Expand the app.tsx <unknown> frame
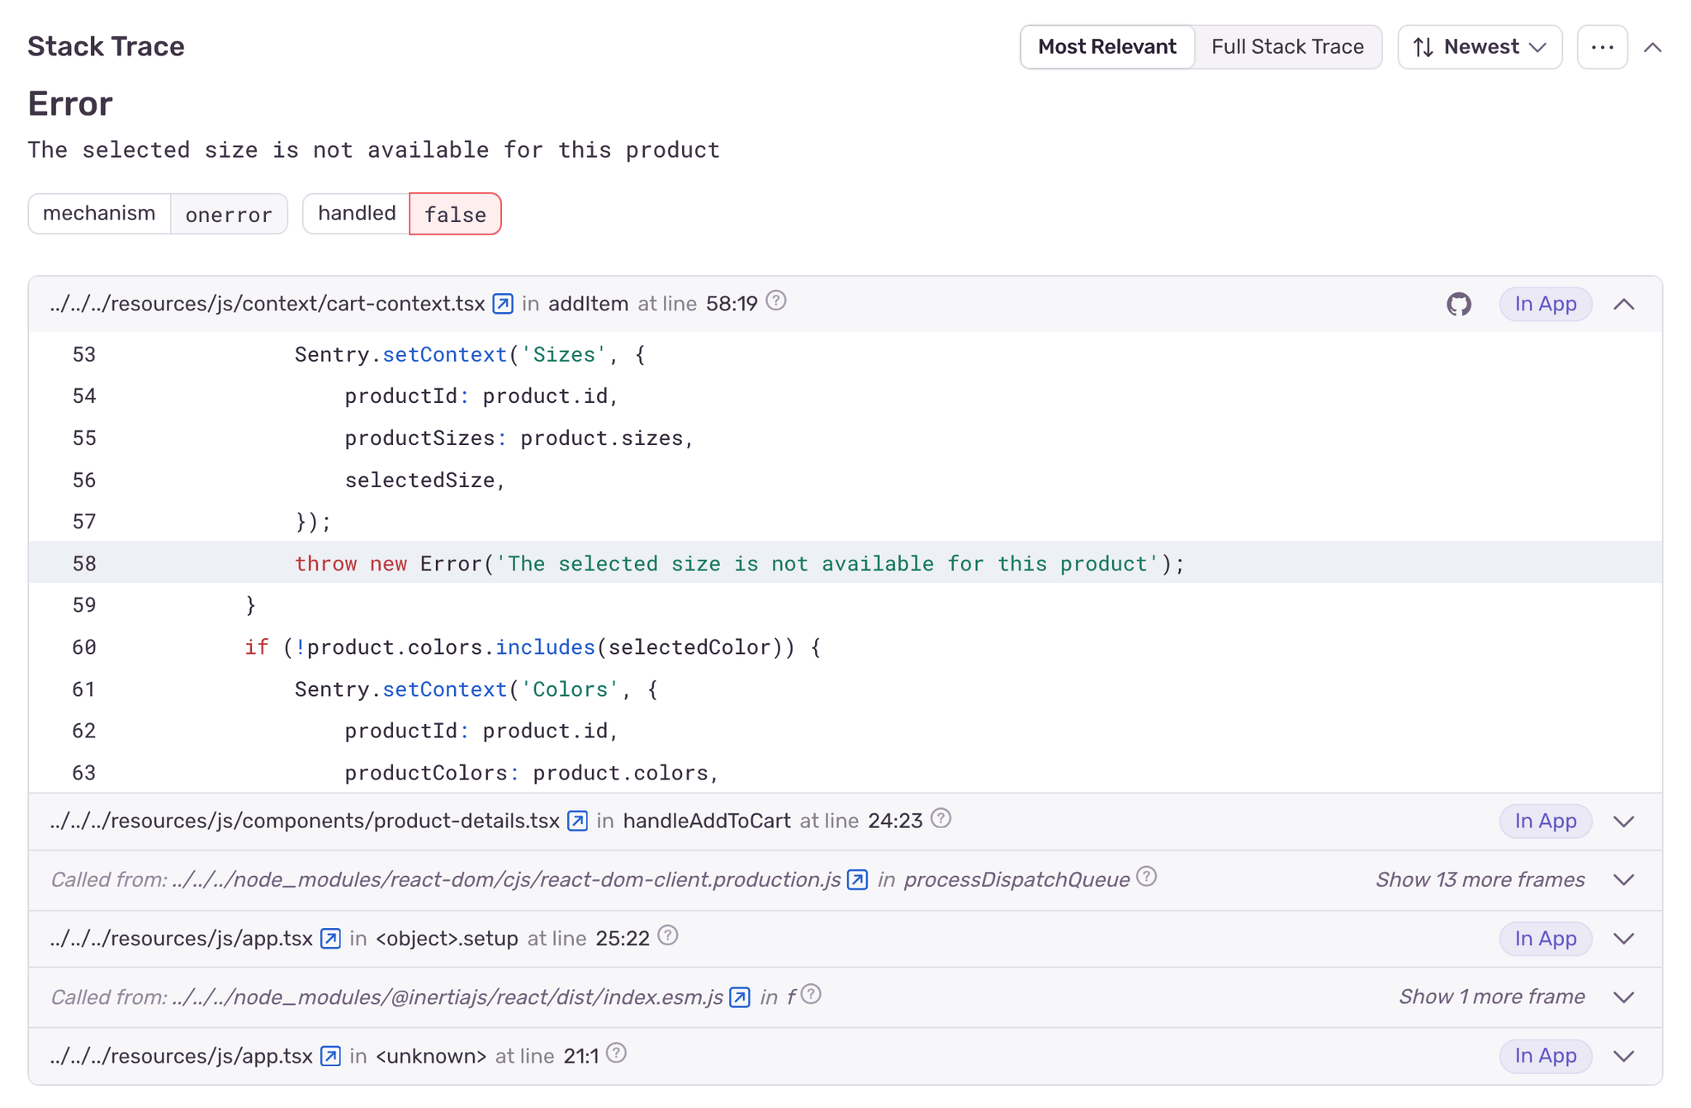Viewport: 1691px width, 1108px height. point(1624,1056)
